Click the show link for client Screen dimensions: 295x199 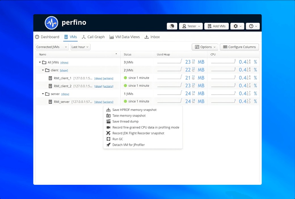pos(64,70)
